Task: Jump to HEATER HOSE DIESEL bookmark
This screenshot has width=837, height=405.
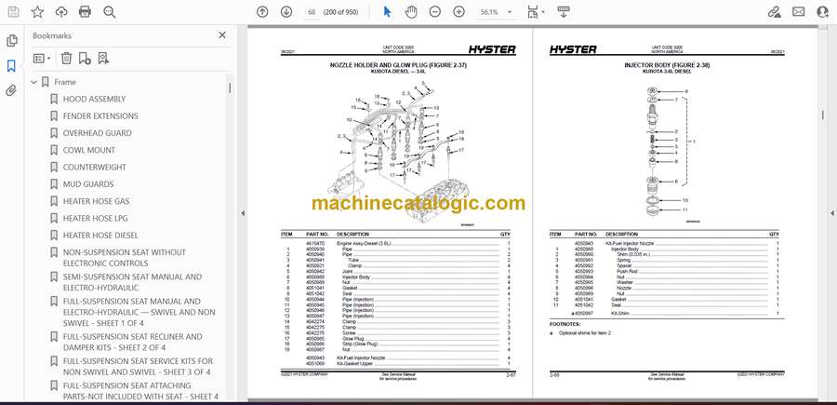Action: 100,236
